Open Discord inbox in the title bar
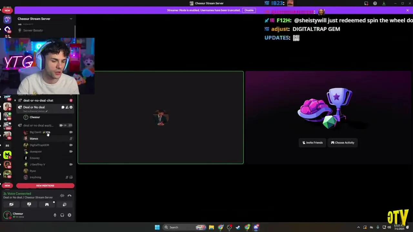This screenshot has width=413, height=232. pyautogui.click(x=366, y=3)
